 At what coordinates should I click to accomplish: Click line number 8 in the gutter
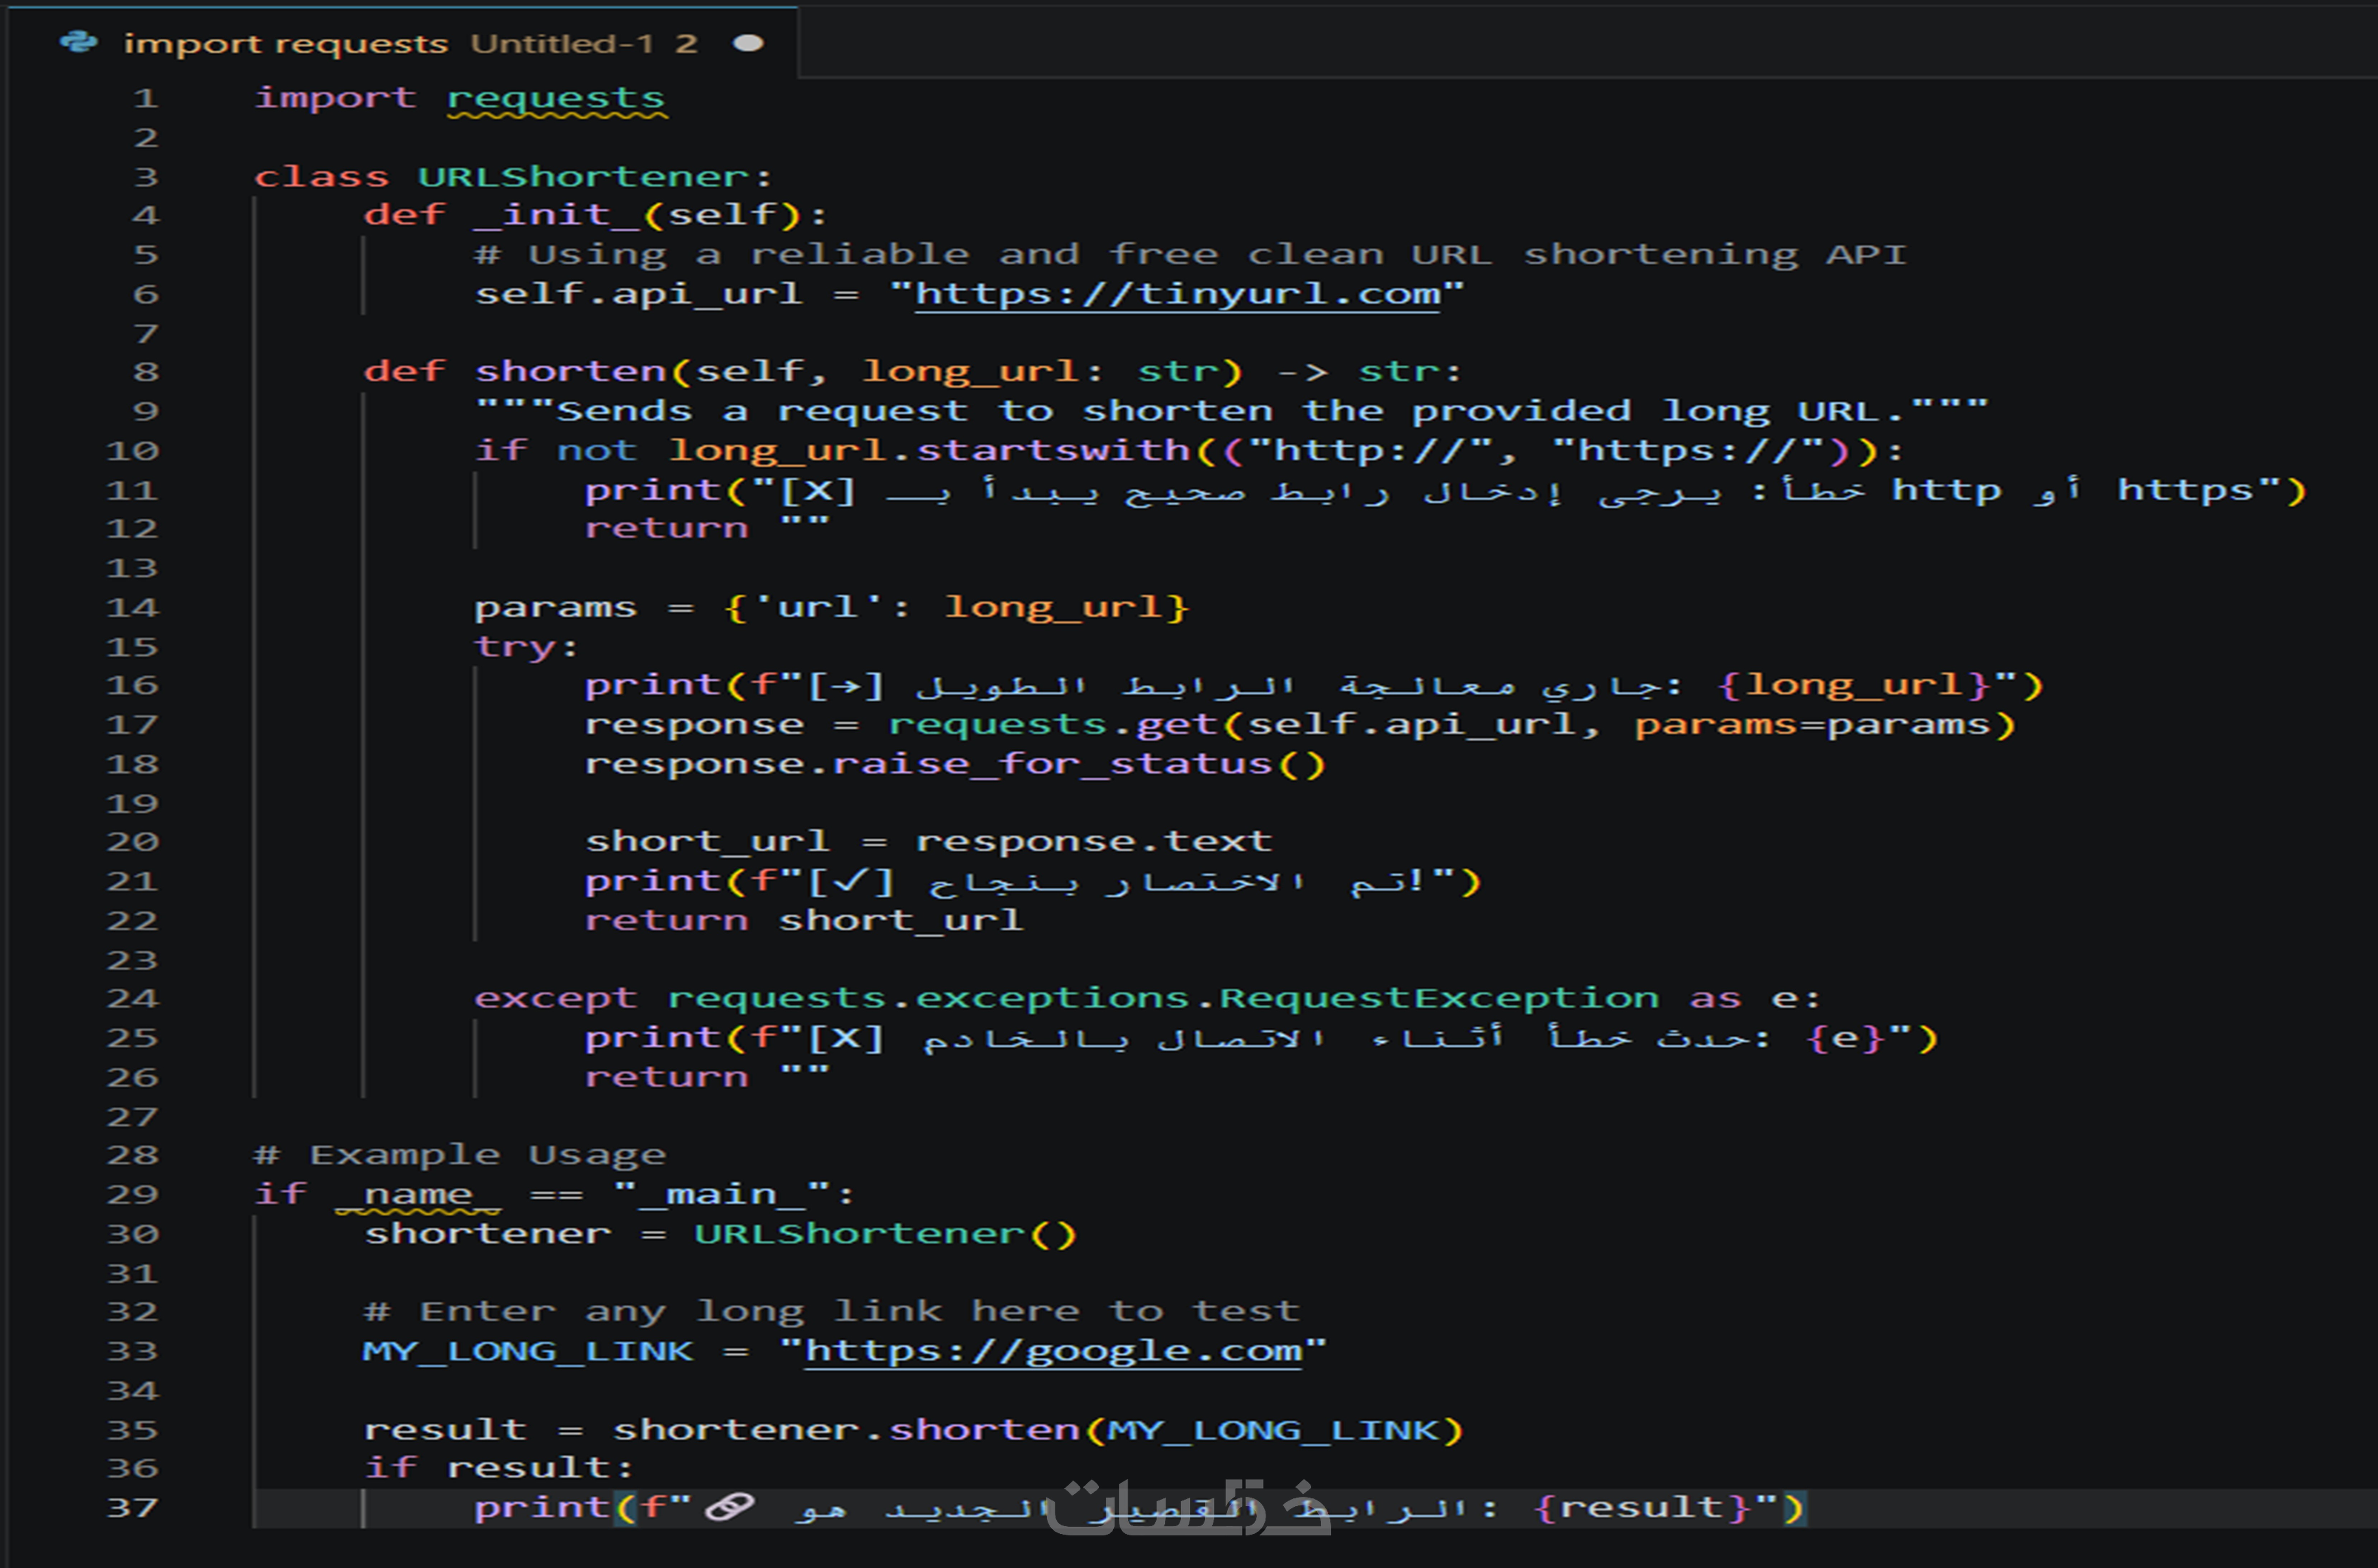click(x=146, y=372)
